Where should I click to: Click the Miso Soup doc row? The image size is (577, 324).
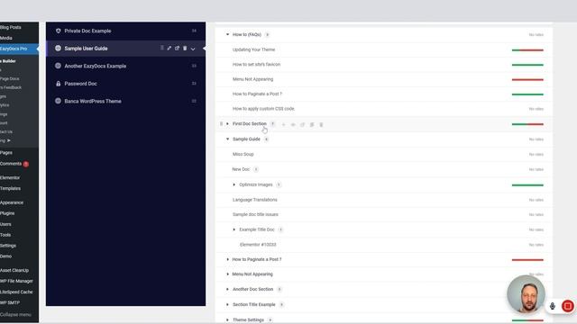[x=384, y=154]
